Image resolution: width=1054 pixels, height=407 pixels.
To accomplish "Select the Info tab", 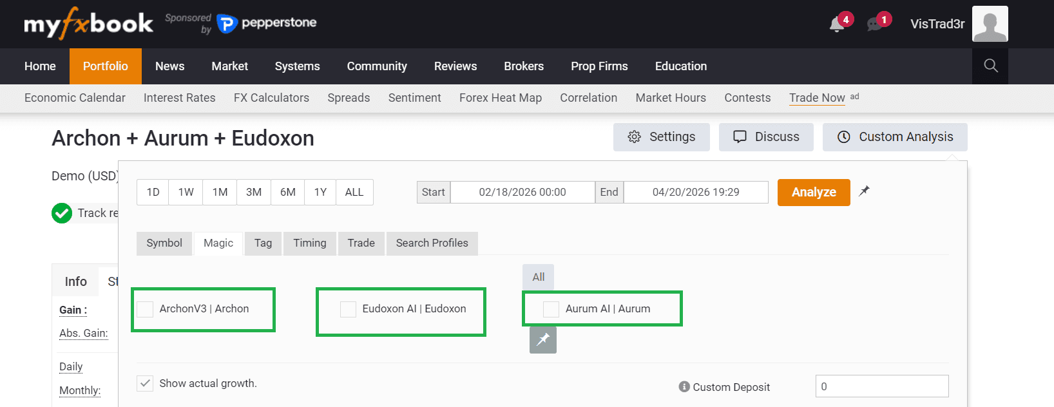I will 75,281.
